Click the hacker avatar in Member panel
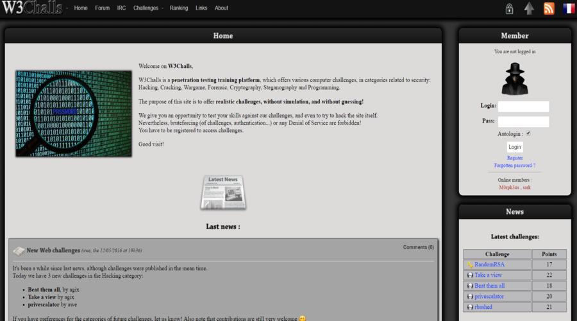 coord(515,79)
